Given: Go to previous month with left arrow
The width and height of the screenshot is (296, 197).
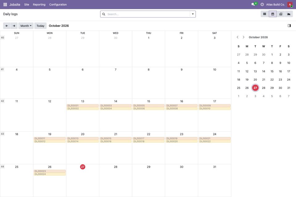Looking at the screenshot, I should point(6,26).
